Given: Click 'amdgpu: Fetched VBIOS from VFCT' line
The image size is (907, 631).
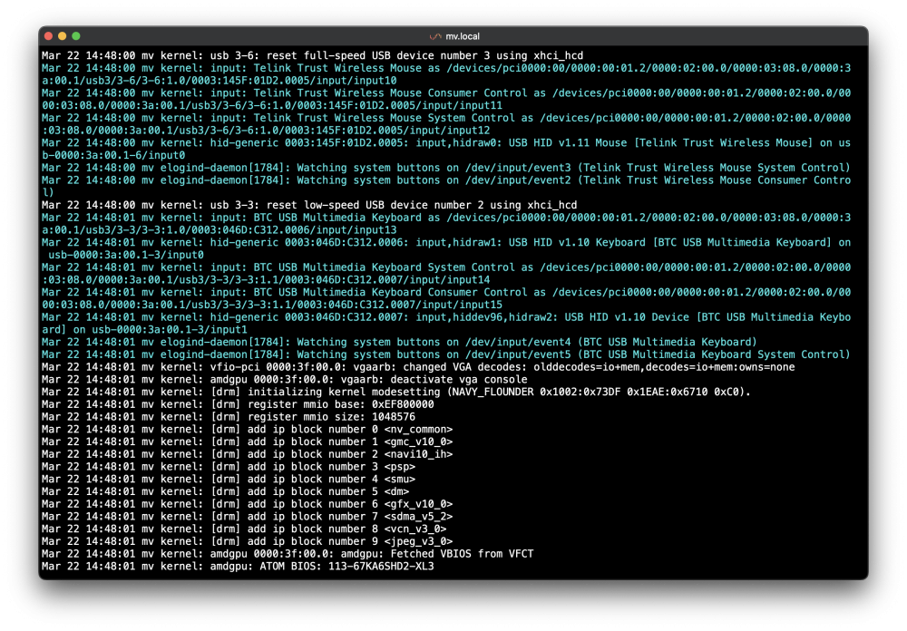Looking at the screenshot, I should (288, 554).
